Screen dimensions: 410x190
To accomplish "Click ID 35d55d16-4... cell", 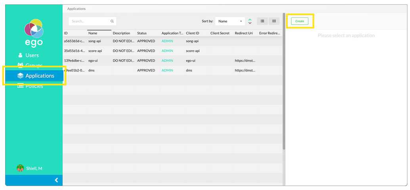I will [x=74, y=51].
